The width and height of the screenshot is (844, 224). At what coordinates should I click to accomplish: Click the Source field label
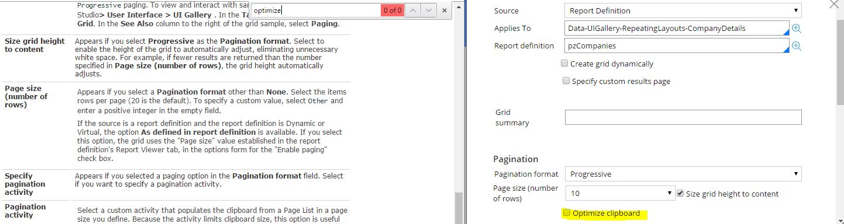click(507, 11)
